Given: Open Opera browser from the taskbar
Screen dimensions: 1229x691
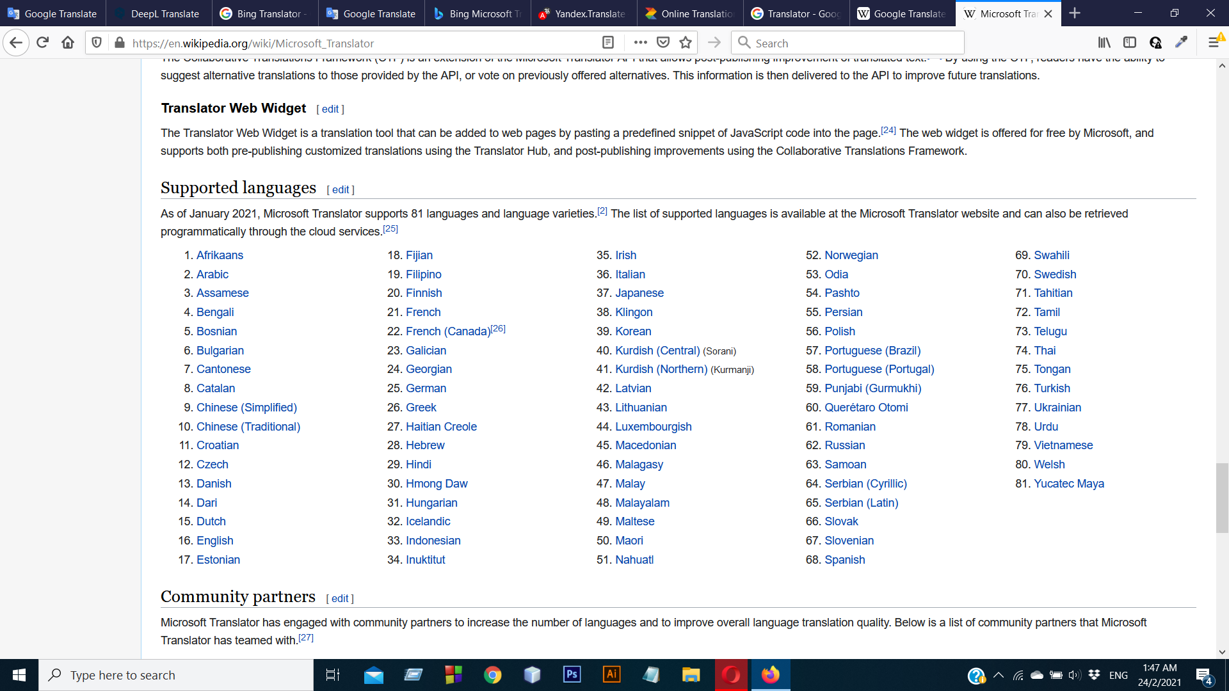Looking at the screenshot, I should pos(731,675).
